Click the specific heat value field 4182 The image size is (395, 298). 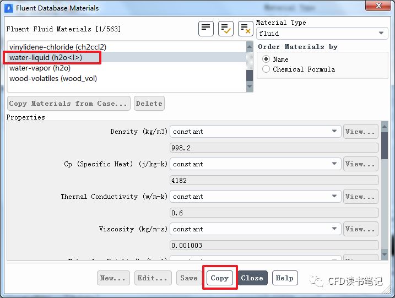274,180
